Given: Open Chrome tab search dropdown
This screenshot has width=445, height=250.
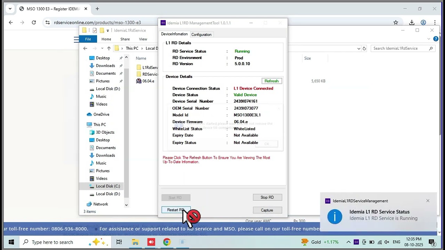Looking at the screenshot, I should (10, 9).
